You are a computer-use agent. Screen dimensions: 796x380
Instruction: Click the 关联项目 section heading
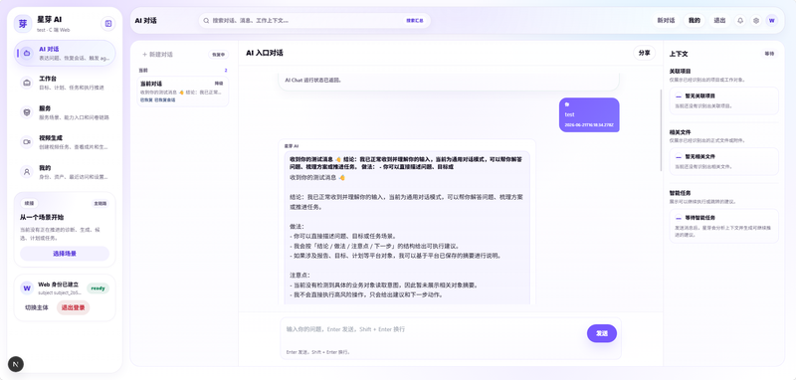click(x=680, y=71)
